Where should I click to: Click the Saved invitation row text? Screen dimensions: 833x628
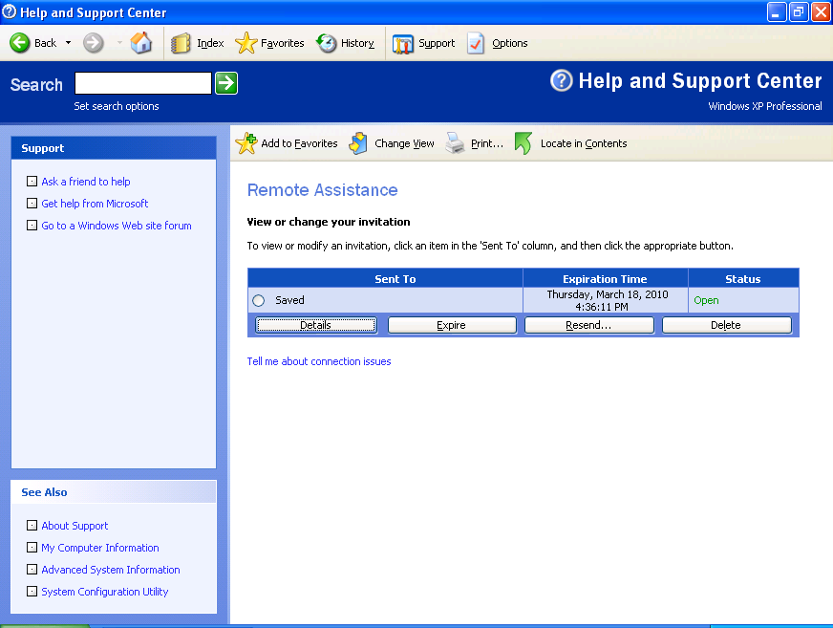(x=289, y=300)
